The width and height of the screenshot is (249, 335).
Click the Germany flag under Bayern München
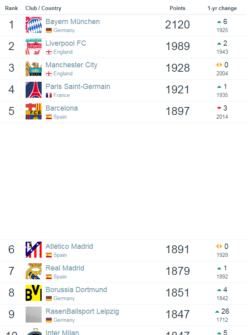coord(49,30)
